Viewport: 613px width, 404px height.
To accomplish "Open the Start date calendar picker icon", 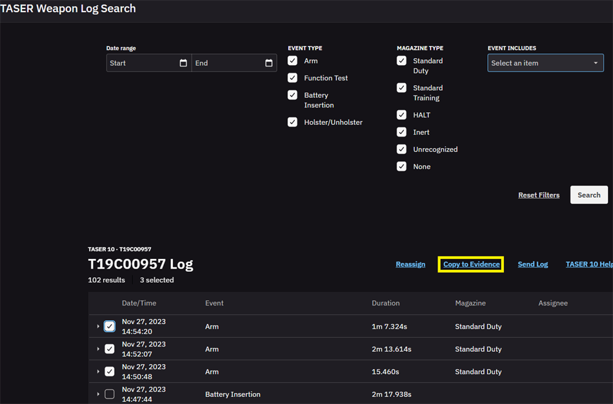I will (183, 63).
